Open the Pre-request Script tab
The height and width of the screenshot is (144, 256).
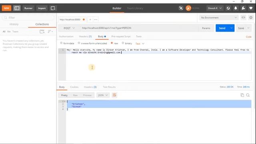tap(121, 36)
